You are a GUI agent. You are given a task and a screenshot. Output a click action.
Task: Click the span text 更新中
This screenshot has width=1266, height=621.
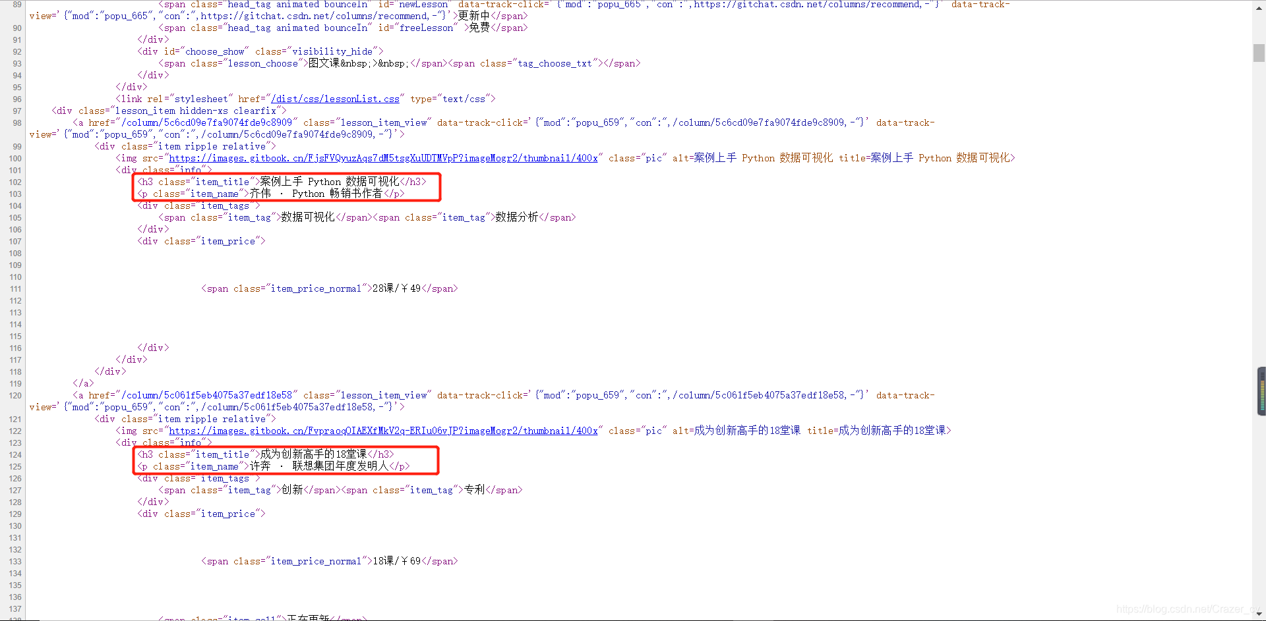click(x=474, y=16)
